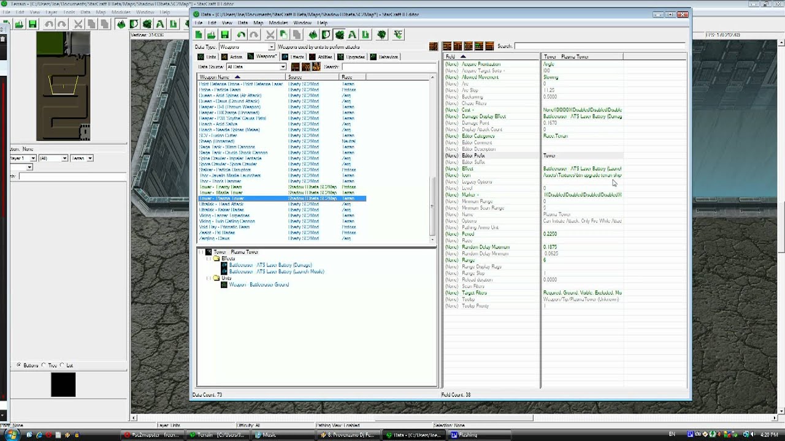785x441 pixels.
Task: Collapse Units folder in object tree
Action: tap(209, 278)
